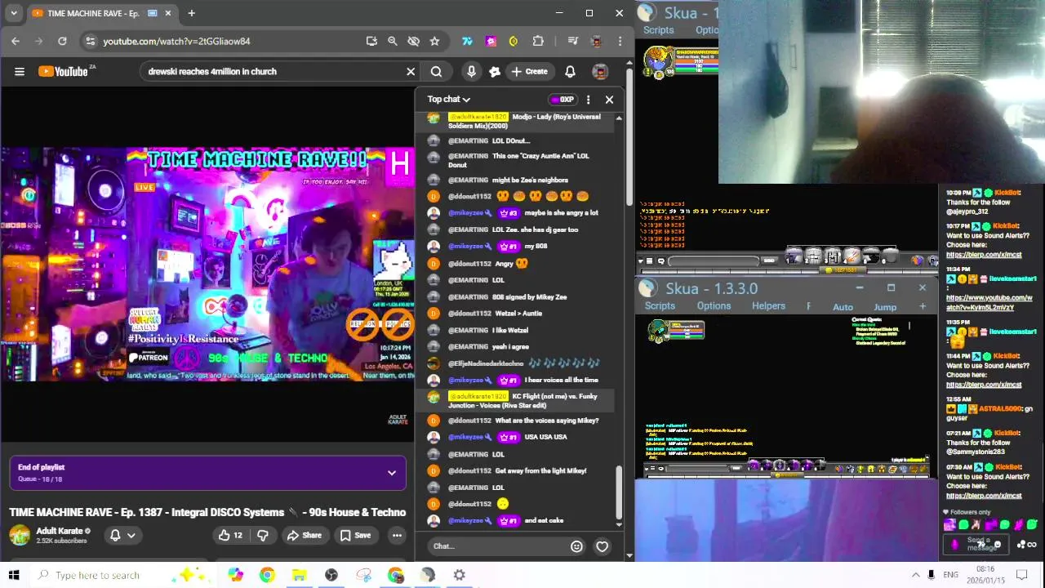This screenshot has width=1045, height=588.
Task: Bookmark this page with the star icon
Action: coord(434,41)
